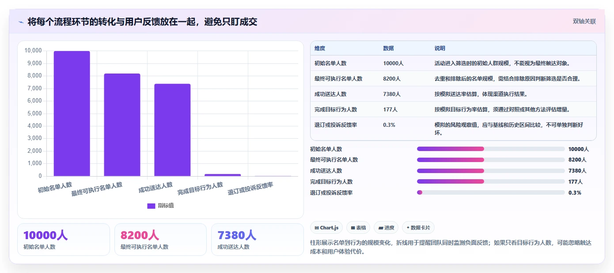Click the 最终可执行名单人数 bar in the chart
Screen dimensions: 614x273
point(122,125)
